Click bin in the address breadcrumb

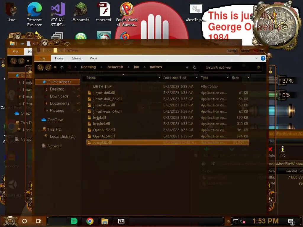[x=136, y=67]
